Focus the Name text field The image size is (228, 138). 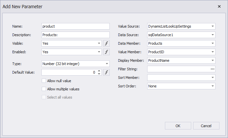(x=76, y=26)
